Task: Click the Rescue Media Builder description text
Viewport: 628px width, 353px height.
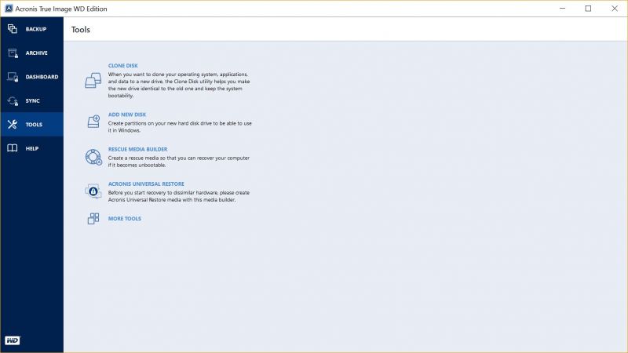Action: [179, 162]
